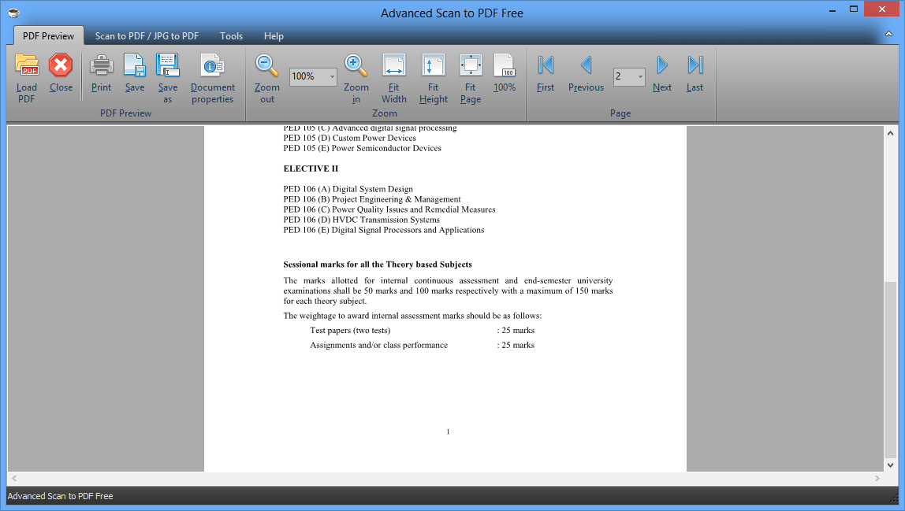Print the document using the printer icon
The width and height of the screenshot is (905, 511).
coord(101,66)
